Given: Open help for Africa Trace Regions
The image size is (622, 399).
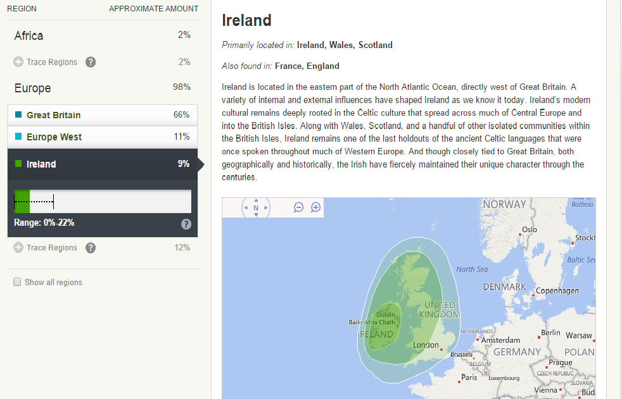Looking at the screenshot, I should tap(91, 62).
